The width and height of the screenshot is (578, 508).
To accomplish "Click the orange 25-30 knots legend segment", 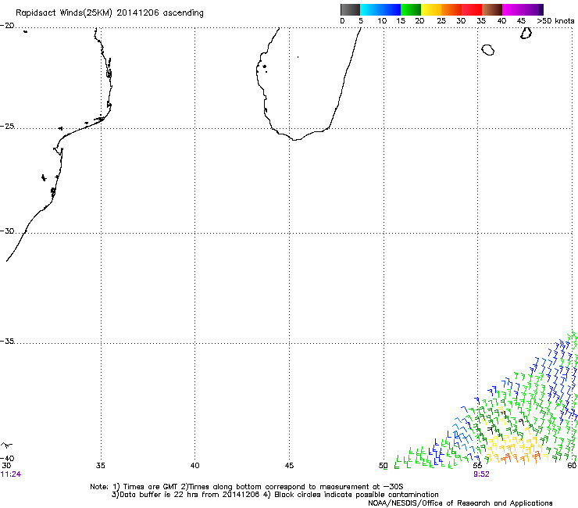I will [451, 9].
